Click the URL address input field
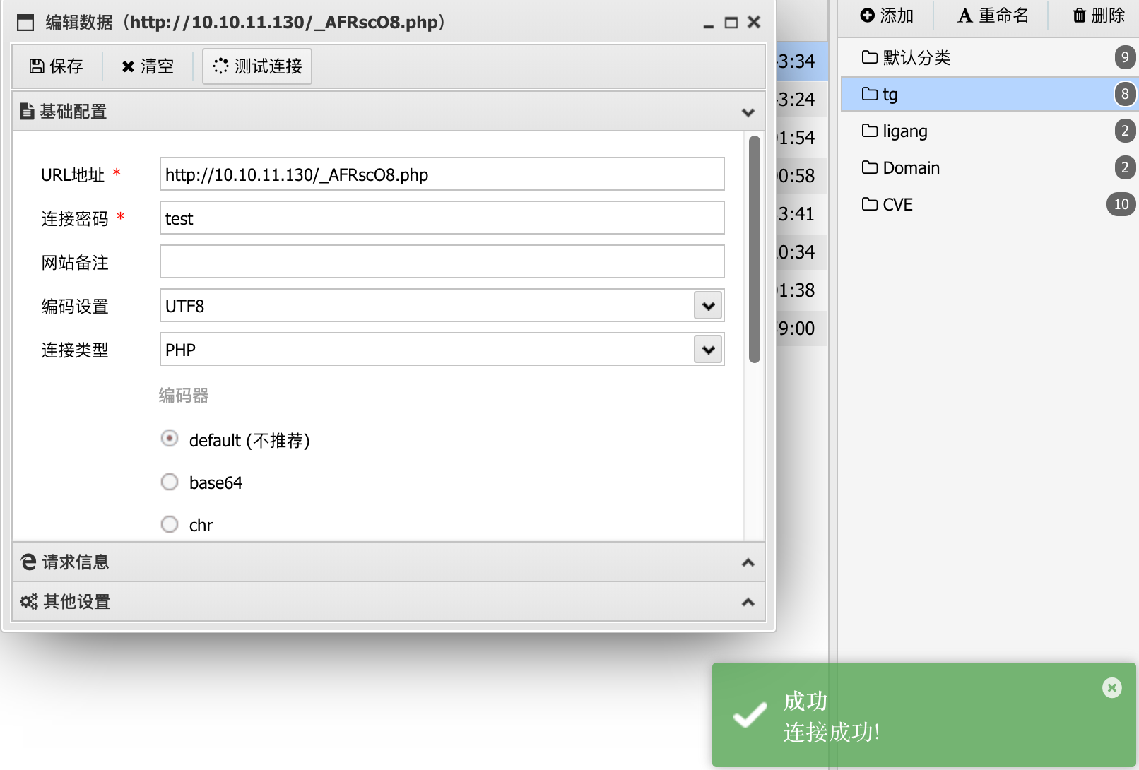 [x=442, y=174]
